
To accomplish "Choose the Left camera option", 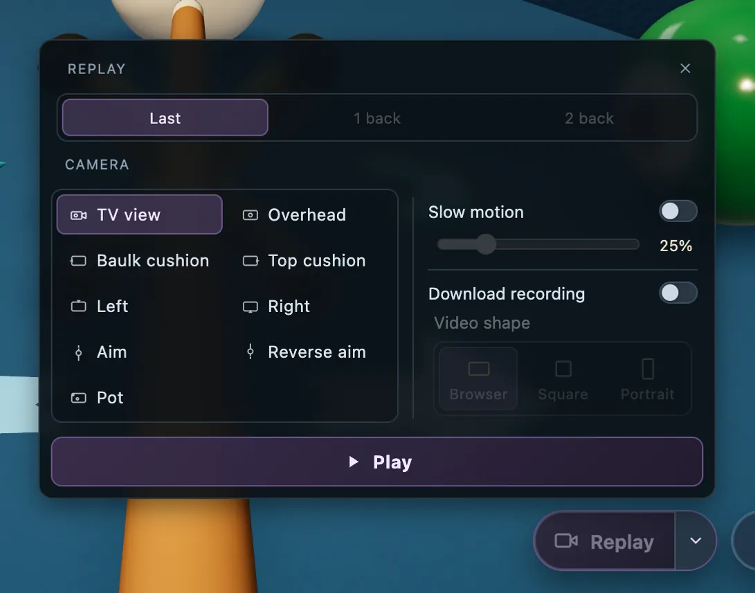I will 140,306.
